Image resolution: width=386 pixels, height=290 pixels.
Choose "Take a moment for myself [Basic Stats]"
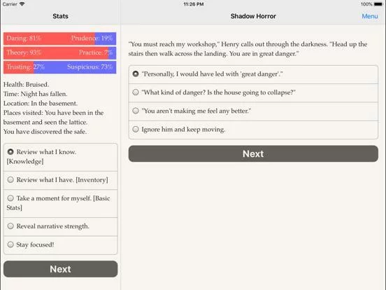(61, 203)
